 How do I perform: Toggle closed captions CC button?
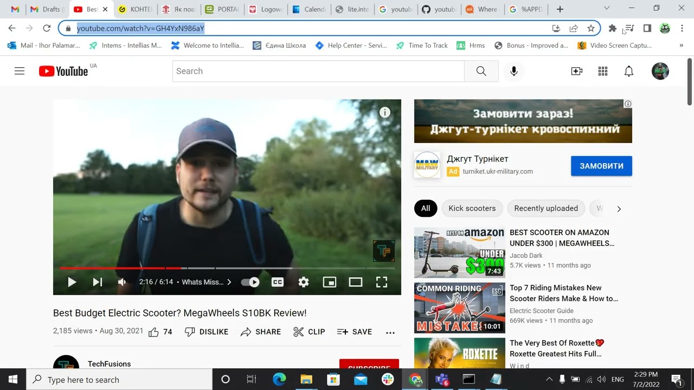point(278,282)
